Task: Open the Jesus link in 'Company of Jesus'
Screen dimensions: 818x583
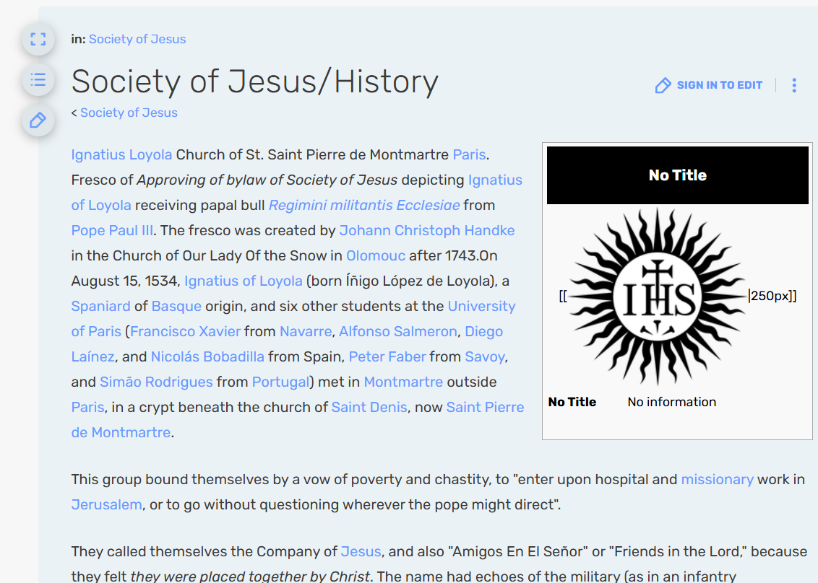Action: point(361,552)
